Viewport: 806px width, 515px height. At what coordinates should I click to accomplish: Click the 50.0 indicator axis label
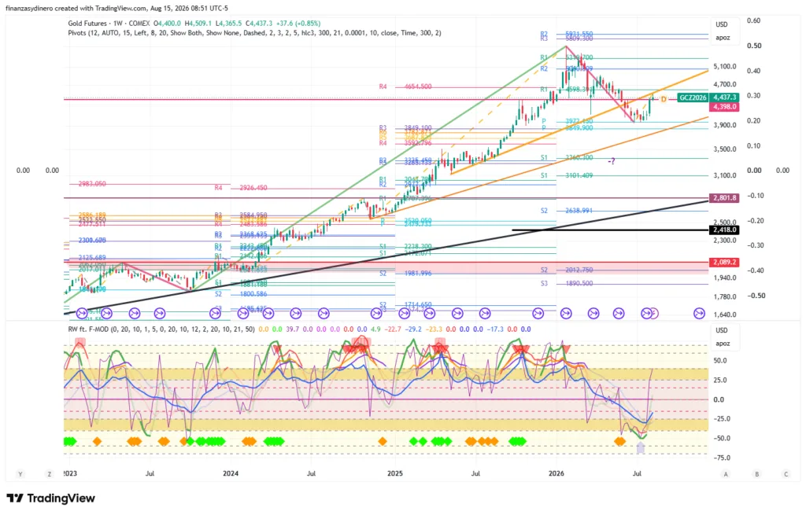[x=719, y=360]
